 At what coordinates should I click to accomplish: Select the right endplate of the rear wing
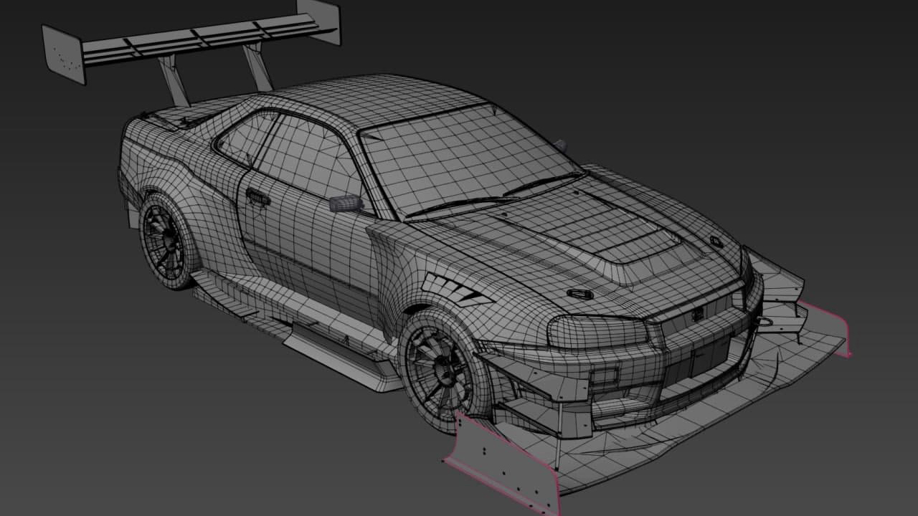319,19
